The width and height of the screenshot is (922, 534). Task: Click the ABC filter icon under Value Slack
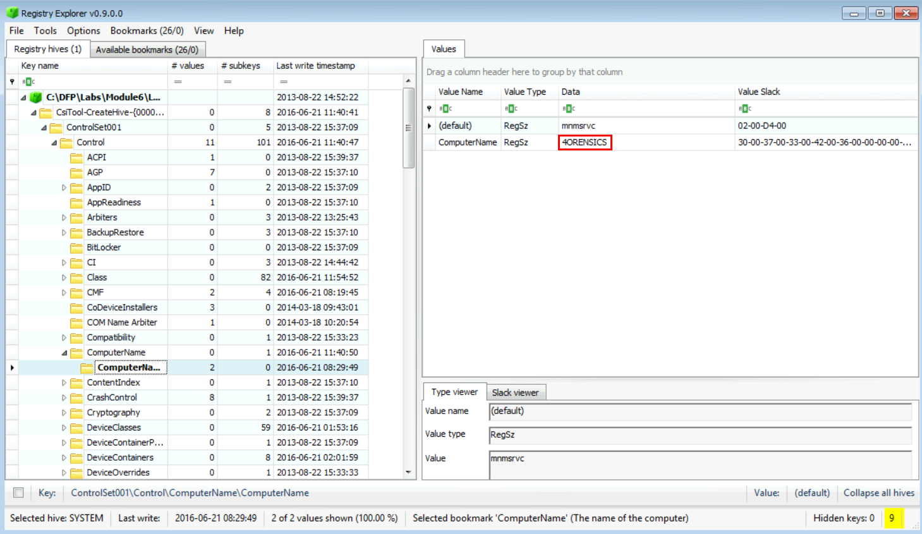point(745,109)
